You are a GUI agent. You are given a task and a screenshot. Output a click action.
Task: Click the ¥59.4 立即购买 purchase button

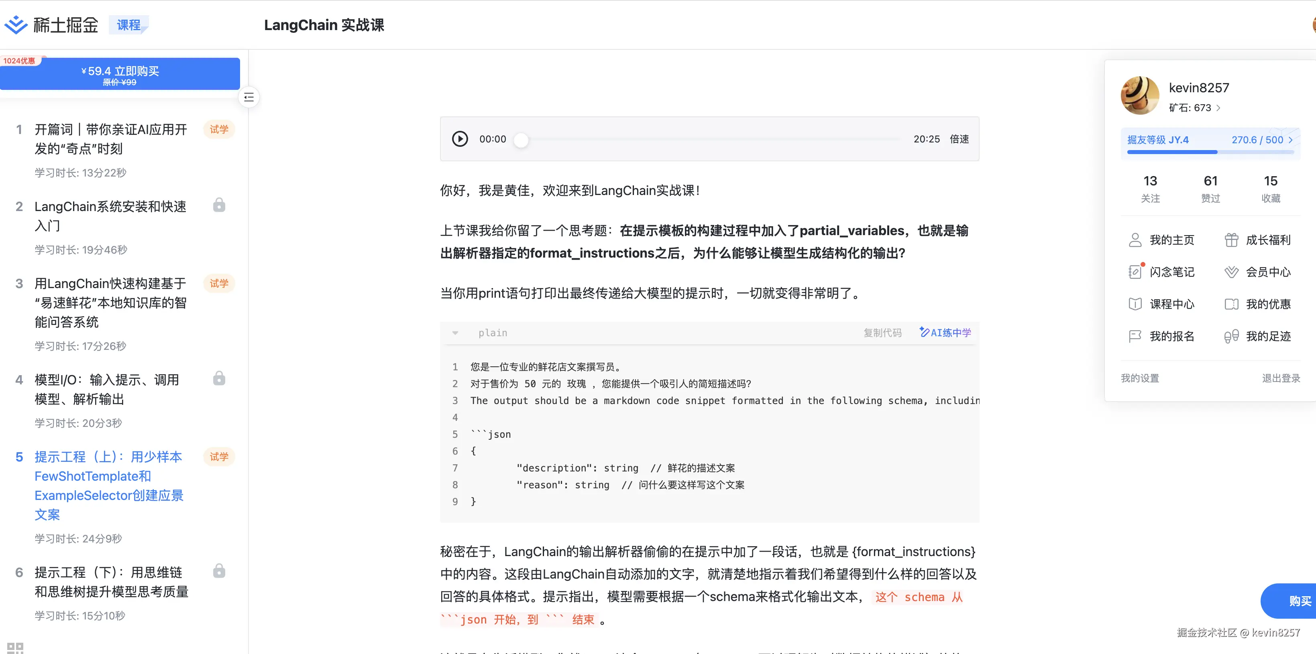coord(120,73)
